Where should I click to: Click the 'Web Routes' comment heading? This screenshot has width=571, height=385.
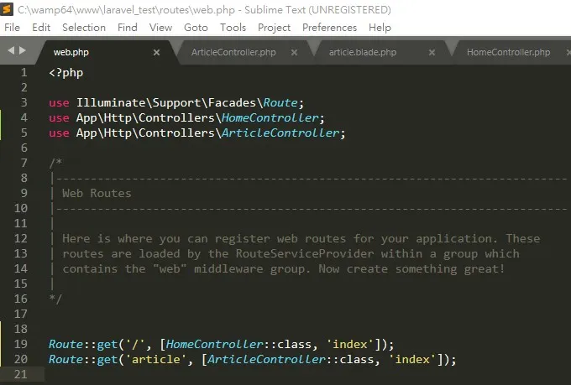pyautogui.click(x=97, y=193)
